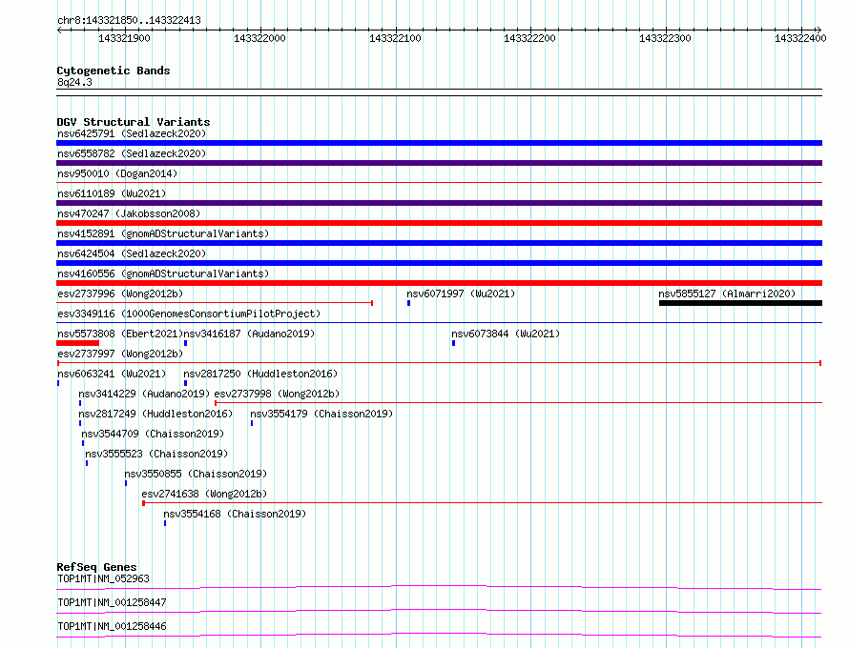Image resolution: width=849 pixels, height=648 pixels.
Task: Open nsv6063241 (Wu2021) label
Action: coord(112,374)
